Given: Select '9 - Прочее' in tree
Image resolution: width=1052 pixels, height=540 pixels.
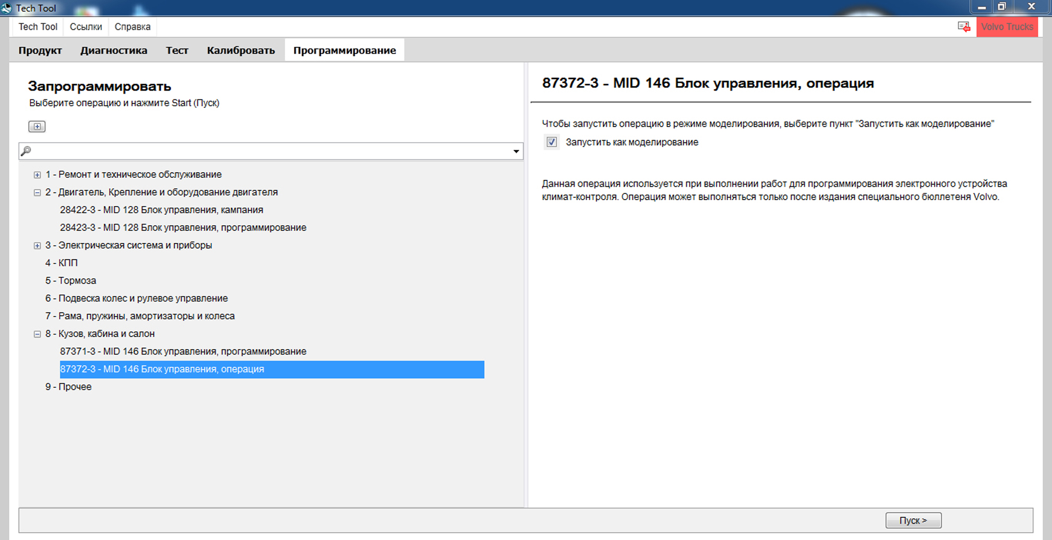Looking at the screenshot, I should (68, 387).
